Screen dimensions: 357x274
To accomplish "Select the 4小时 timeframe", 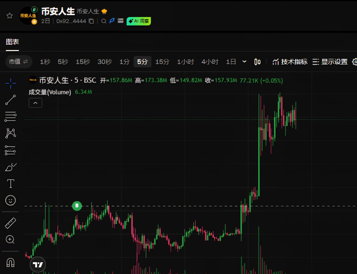I will pyautogui.click(x=210, y=62).
